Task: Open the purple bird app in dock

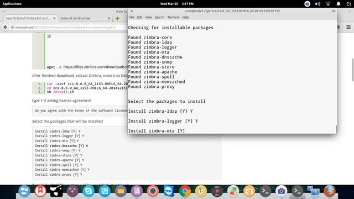Action: click(x=72, y=191)
